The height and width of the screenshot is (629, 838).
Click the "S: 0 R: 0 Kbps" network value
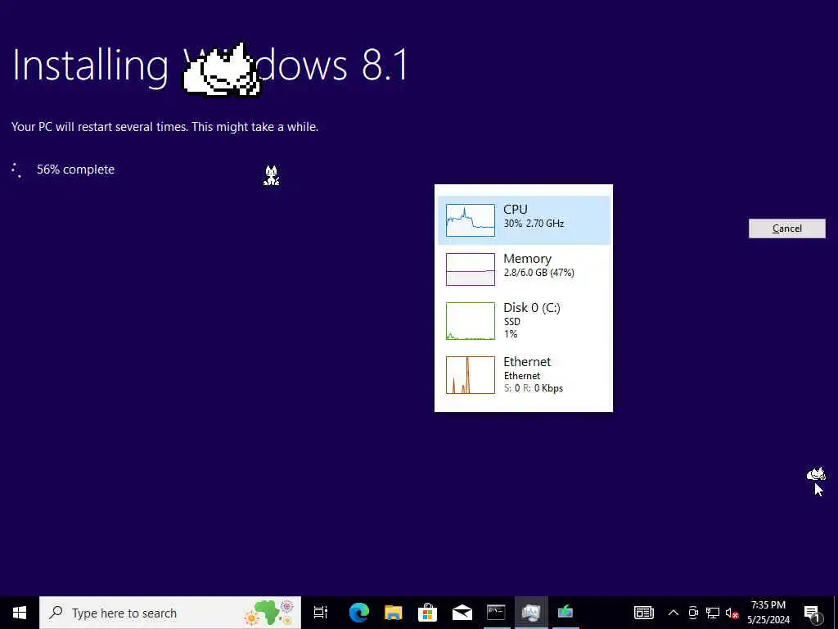pos(534,387)
